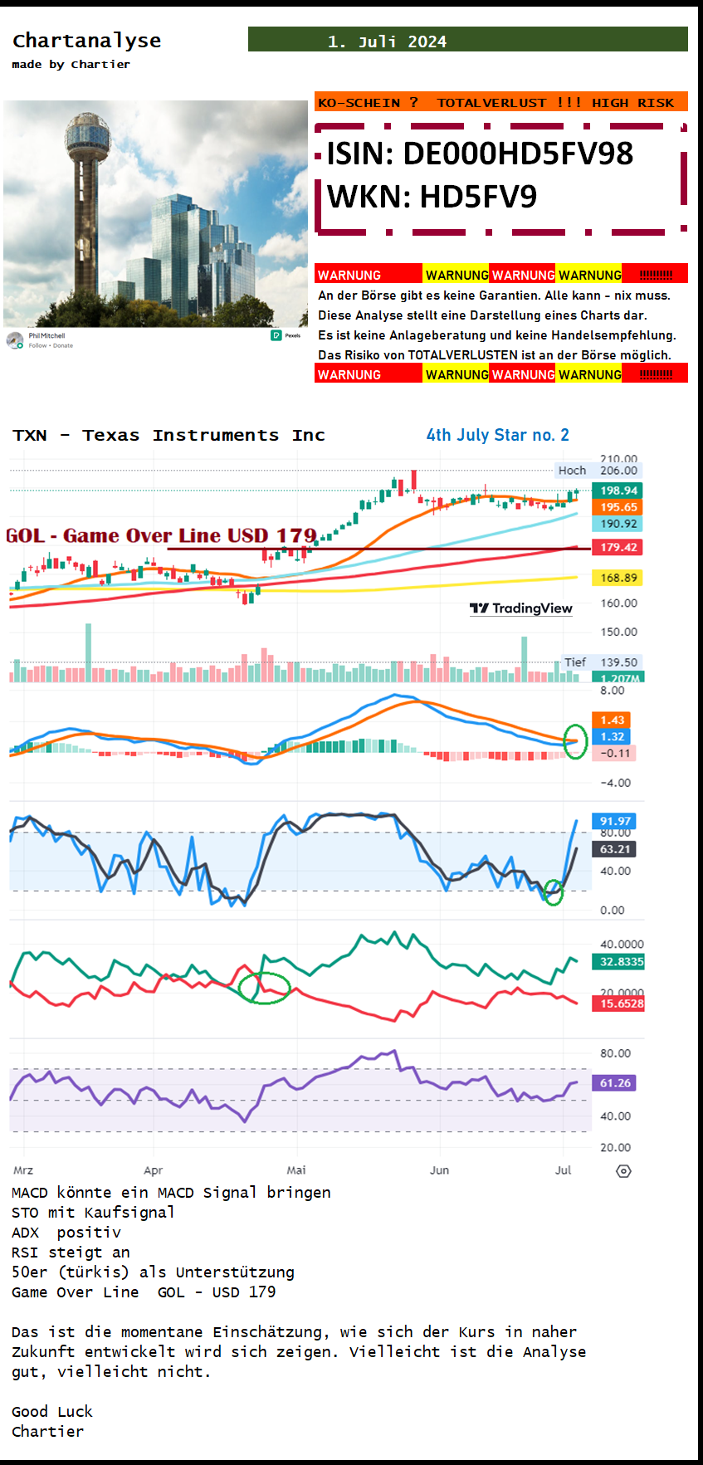Click the 'Jul' time axis label
The image size is (703, 1465).
tap(564, 1170)
